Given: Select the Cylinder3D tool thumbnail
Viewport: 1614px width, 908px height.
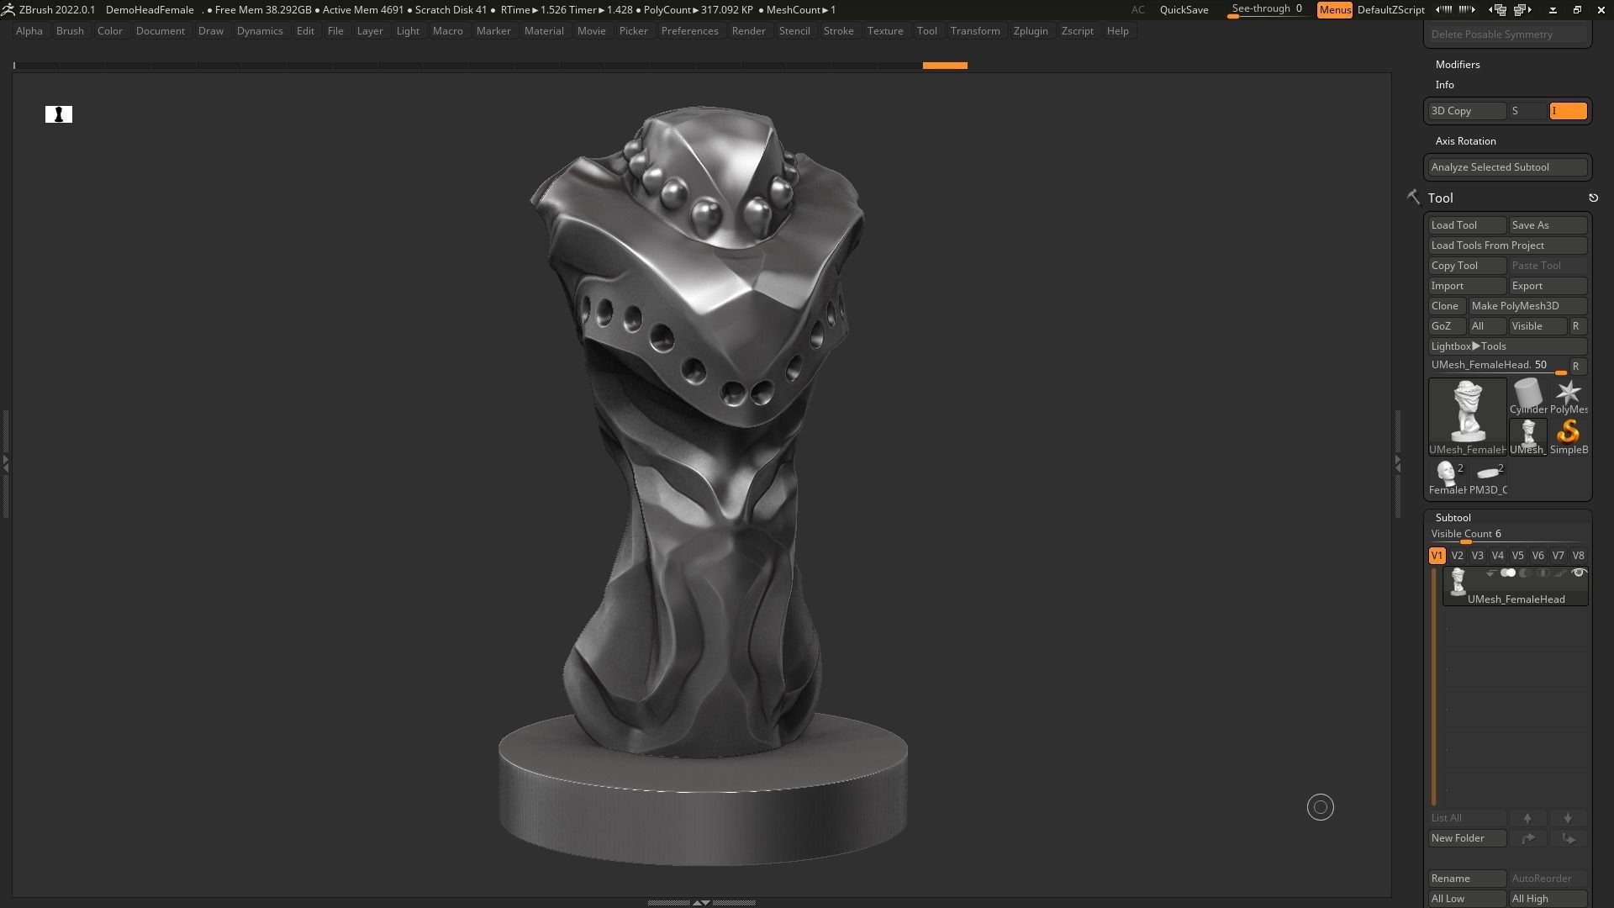Looking at the screenshot, I should (x=1528, y=396).
